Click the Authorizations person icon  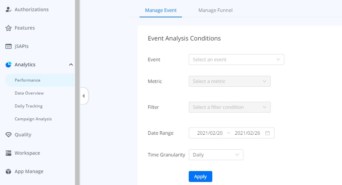9,10
